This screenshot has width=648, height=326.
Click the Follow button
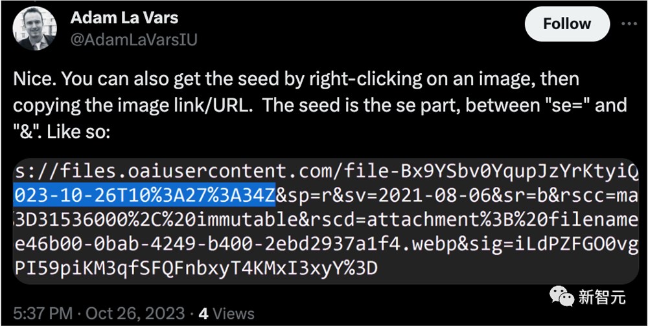(567, 23)
